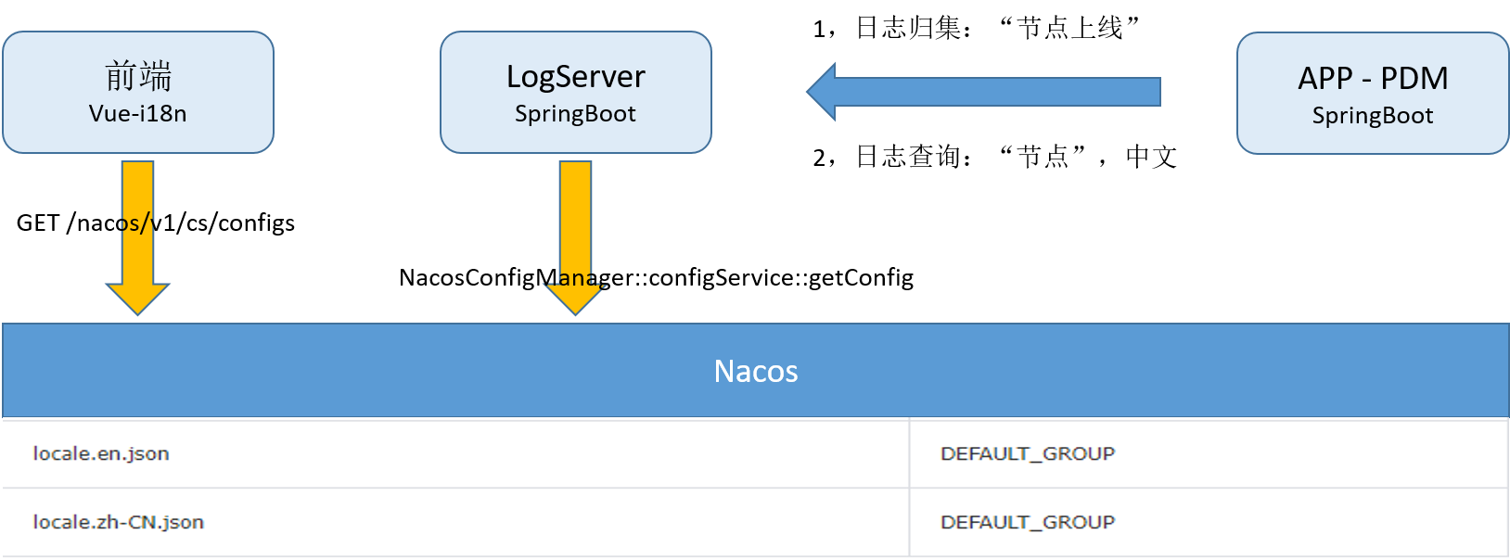The height and width of the screenshot is (560, 1510).
Task: Click the blue Nacos bar
Action: coord(756,371)
